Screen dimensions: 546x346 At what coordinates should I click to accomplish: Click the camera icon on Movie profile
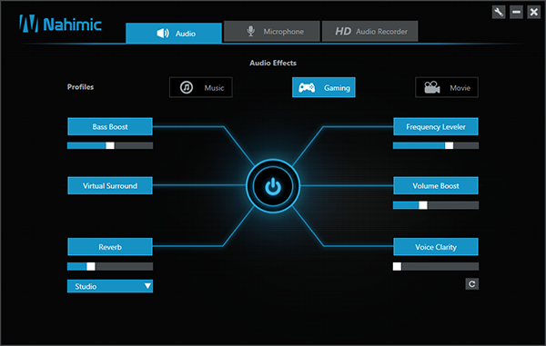click(x=431, y=87)
